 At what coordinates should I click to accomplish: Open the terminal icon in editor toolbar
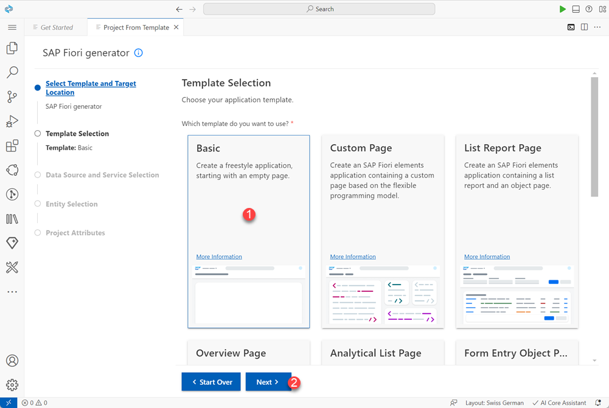click(571, 27)
